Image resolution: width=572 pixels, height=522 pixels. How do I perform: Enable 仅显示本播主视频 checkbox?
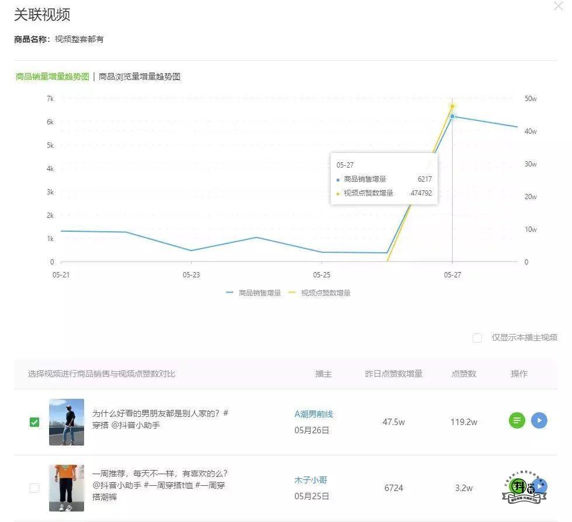(477, 337)
